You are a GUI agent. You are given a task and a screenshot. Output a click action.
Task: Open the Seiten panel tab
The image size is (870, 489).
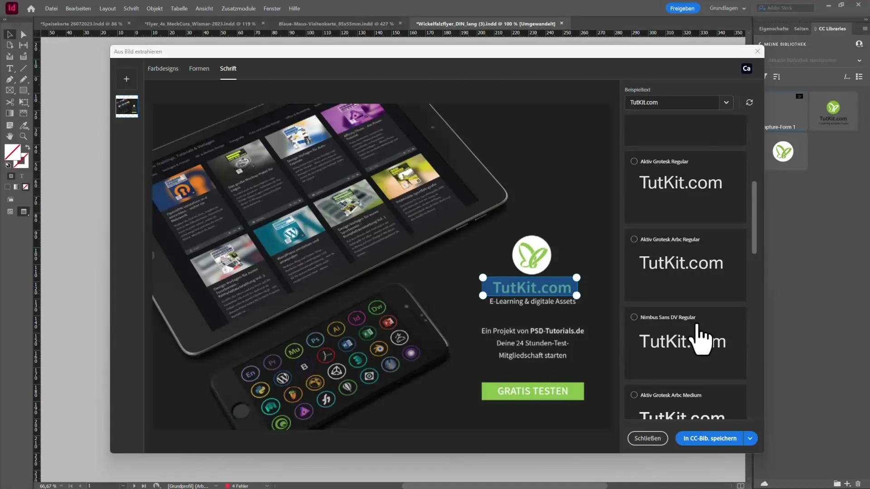(x=801, y=29)
